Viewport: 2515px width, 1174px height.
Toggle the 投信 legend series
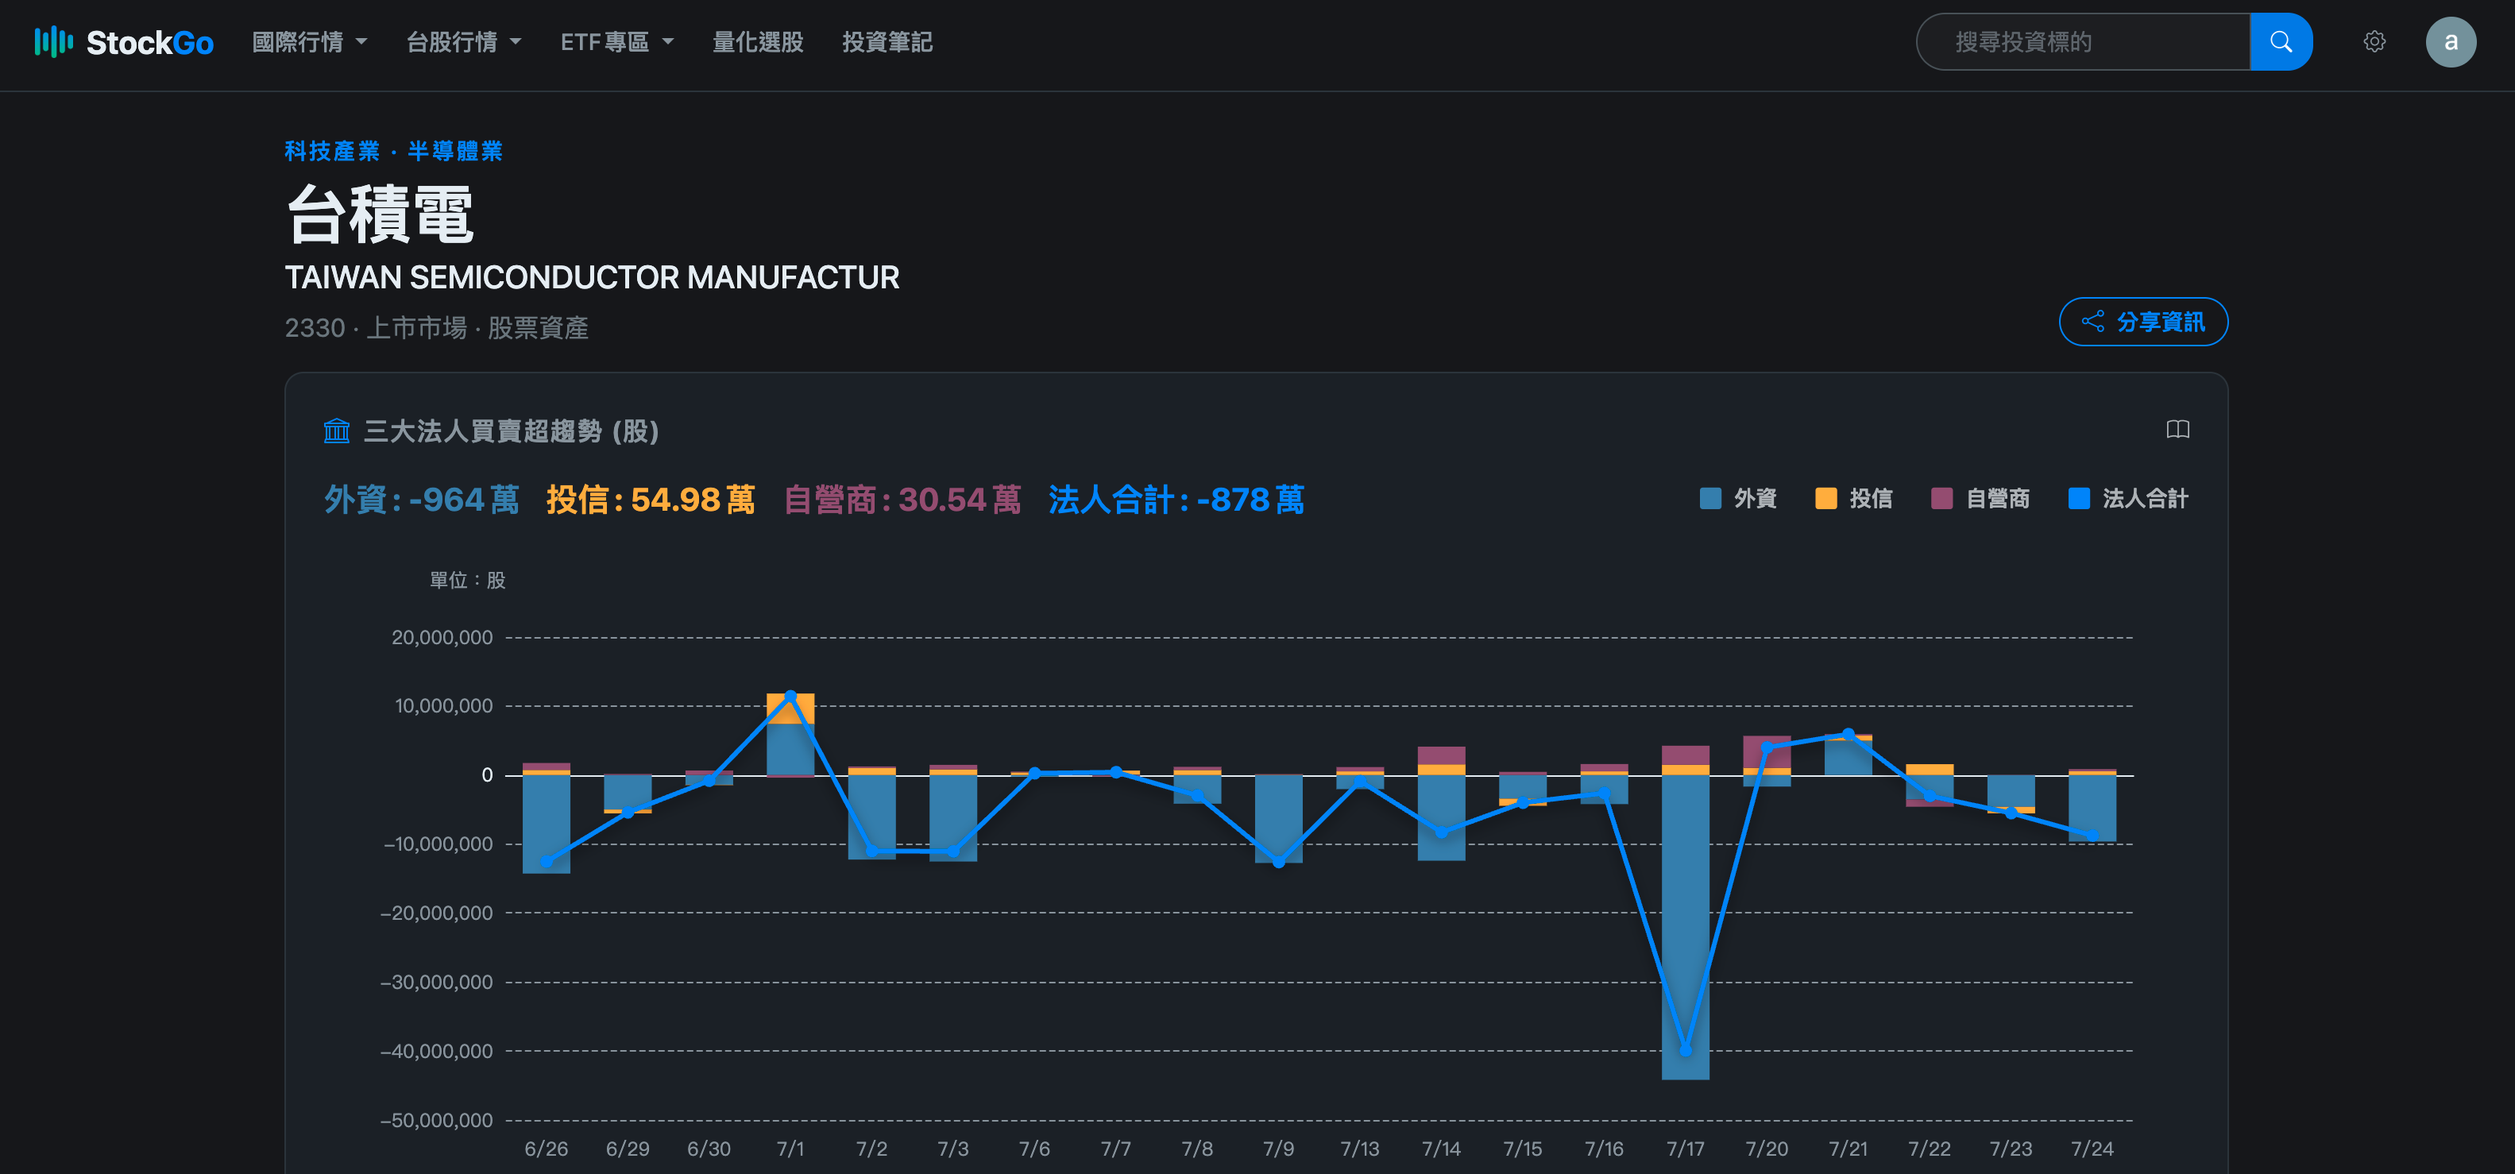1853,499
